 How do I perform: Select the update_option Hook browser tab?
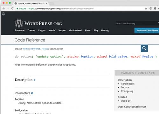click(x=31, y=3)
